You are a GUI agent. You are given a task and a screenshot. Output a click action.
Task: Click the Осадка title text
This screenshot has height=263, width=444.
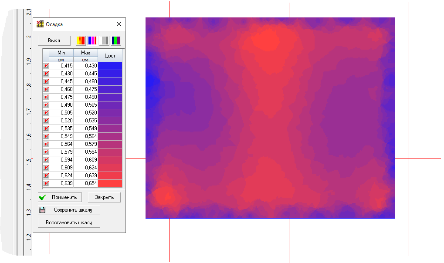coord(54,24)
